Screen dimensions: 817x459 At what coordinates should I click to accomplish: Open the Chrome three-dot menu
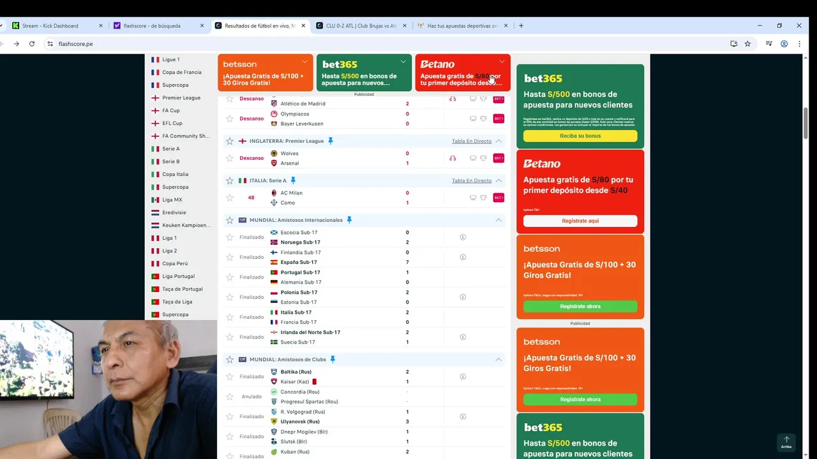pos(799,44)
